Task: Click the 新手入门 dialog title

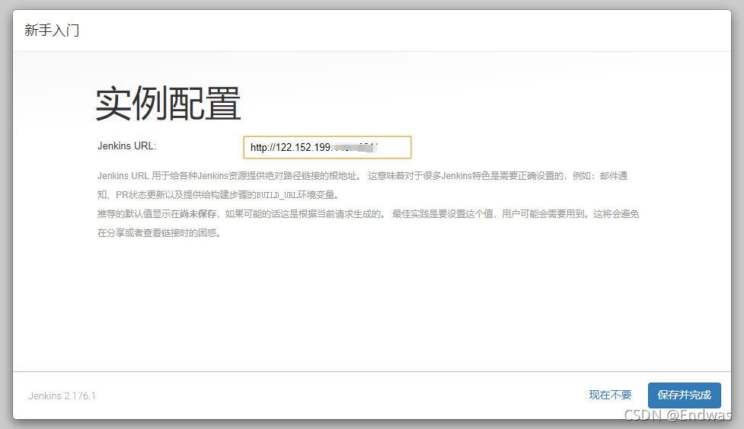Action: point(52,30)
